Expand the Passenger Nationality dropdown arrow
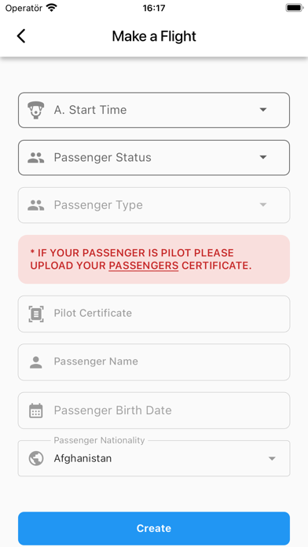Viewport: 308px width, 547px height. click(x=272, y=458)
